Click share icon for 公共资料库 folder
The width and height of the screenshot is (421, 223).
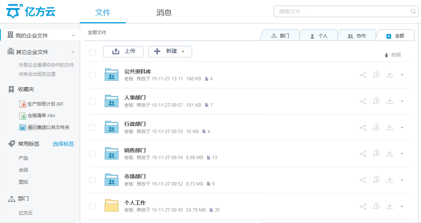(x=363, y=75)
